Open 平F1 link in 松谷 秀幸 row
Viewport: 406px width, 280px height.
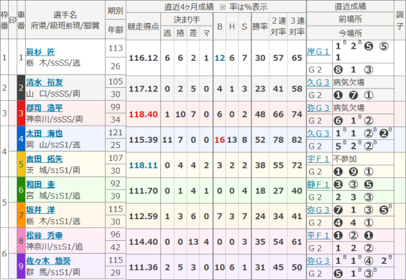(318, 235)
